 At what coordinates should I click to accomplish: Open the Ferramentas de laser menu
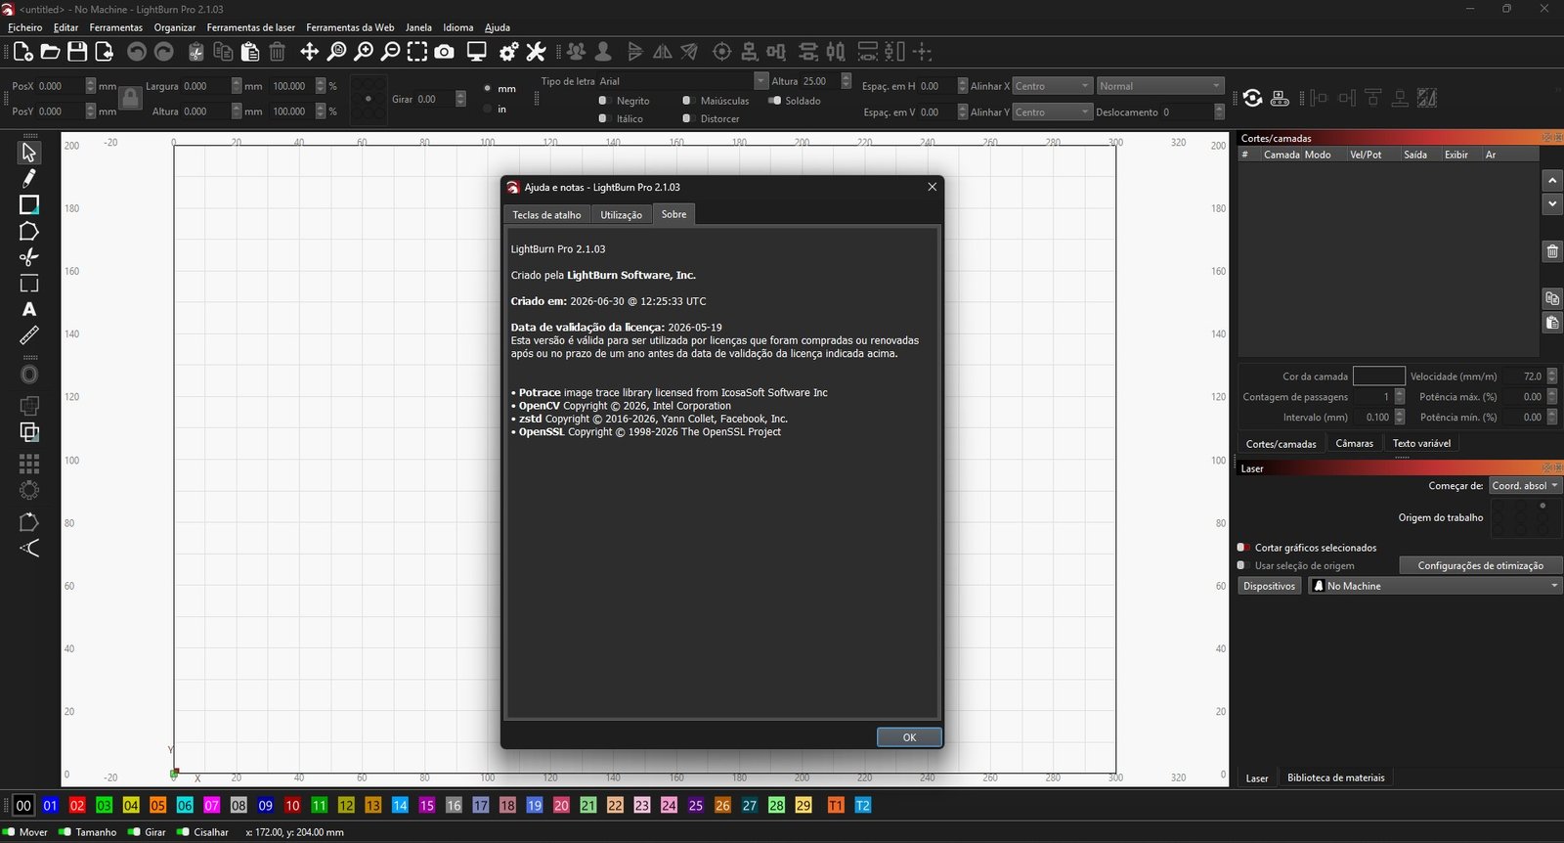(251, 27)
